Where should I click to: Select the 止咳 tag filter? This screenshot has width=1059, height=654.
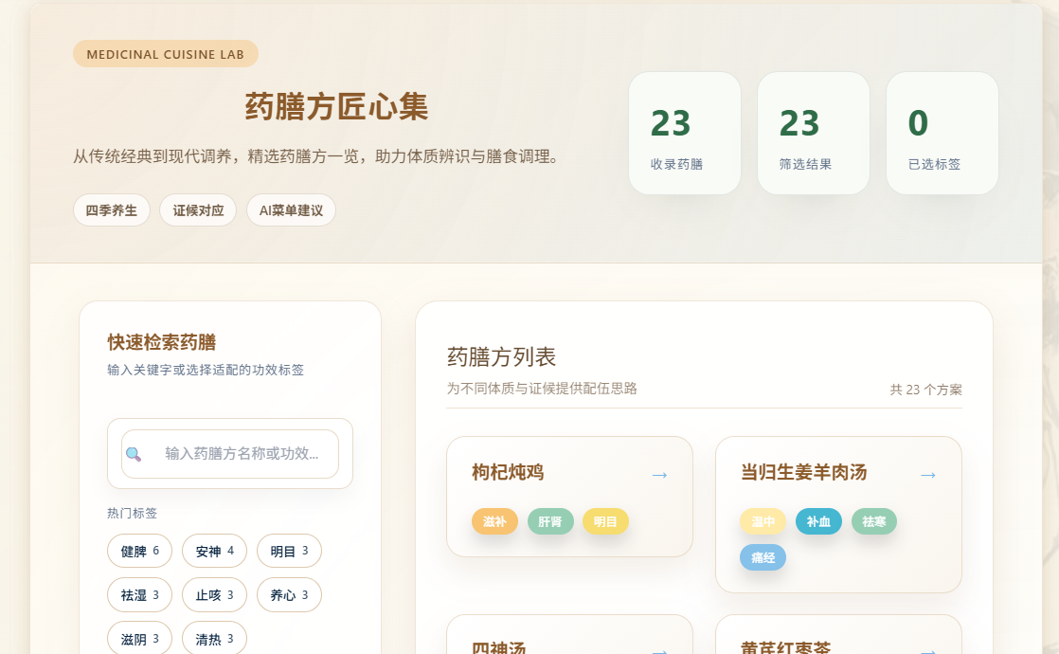(x=214, y=595)
